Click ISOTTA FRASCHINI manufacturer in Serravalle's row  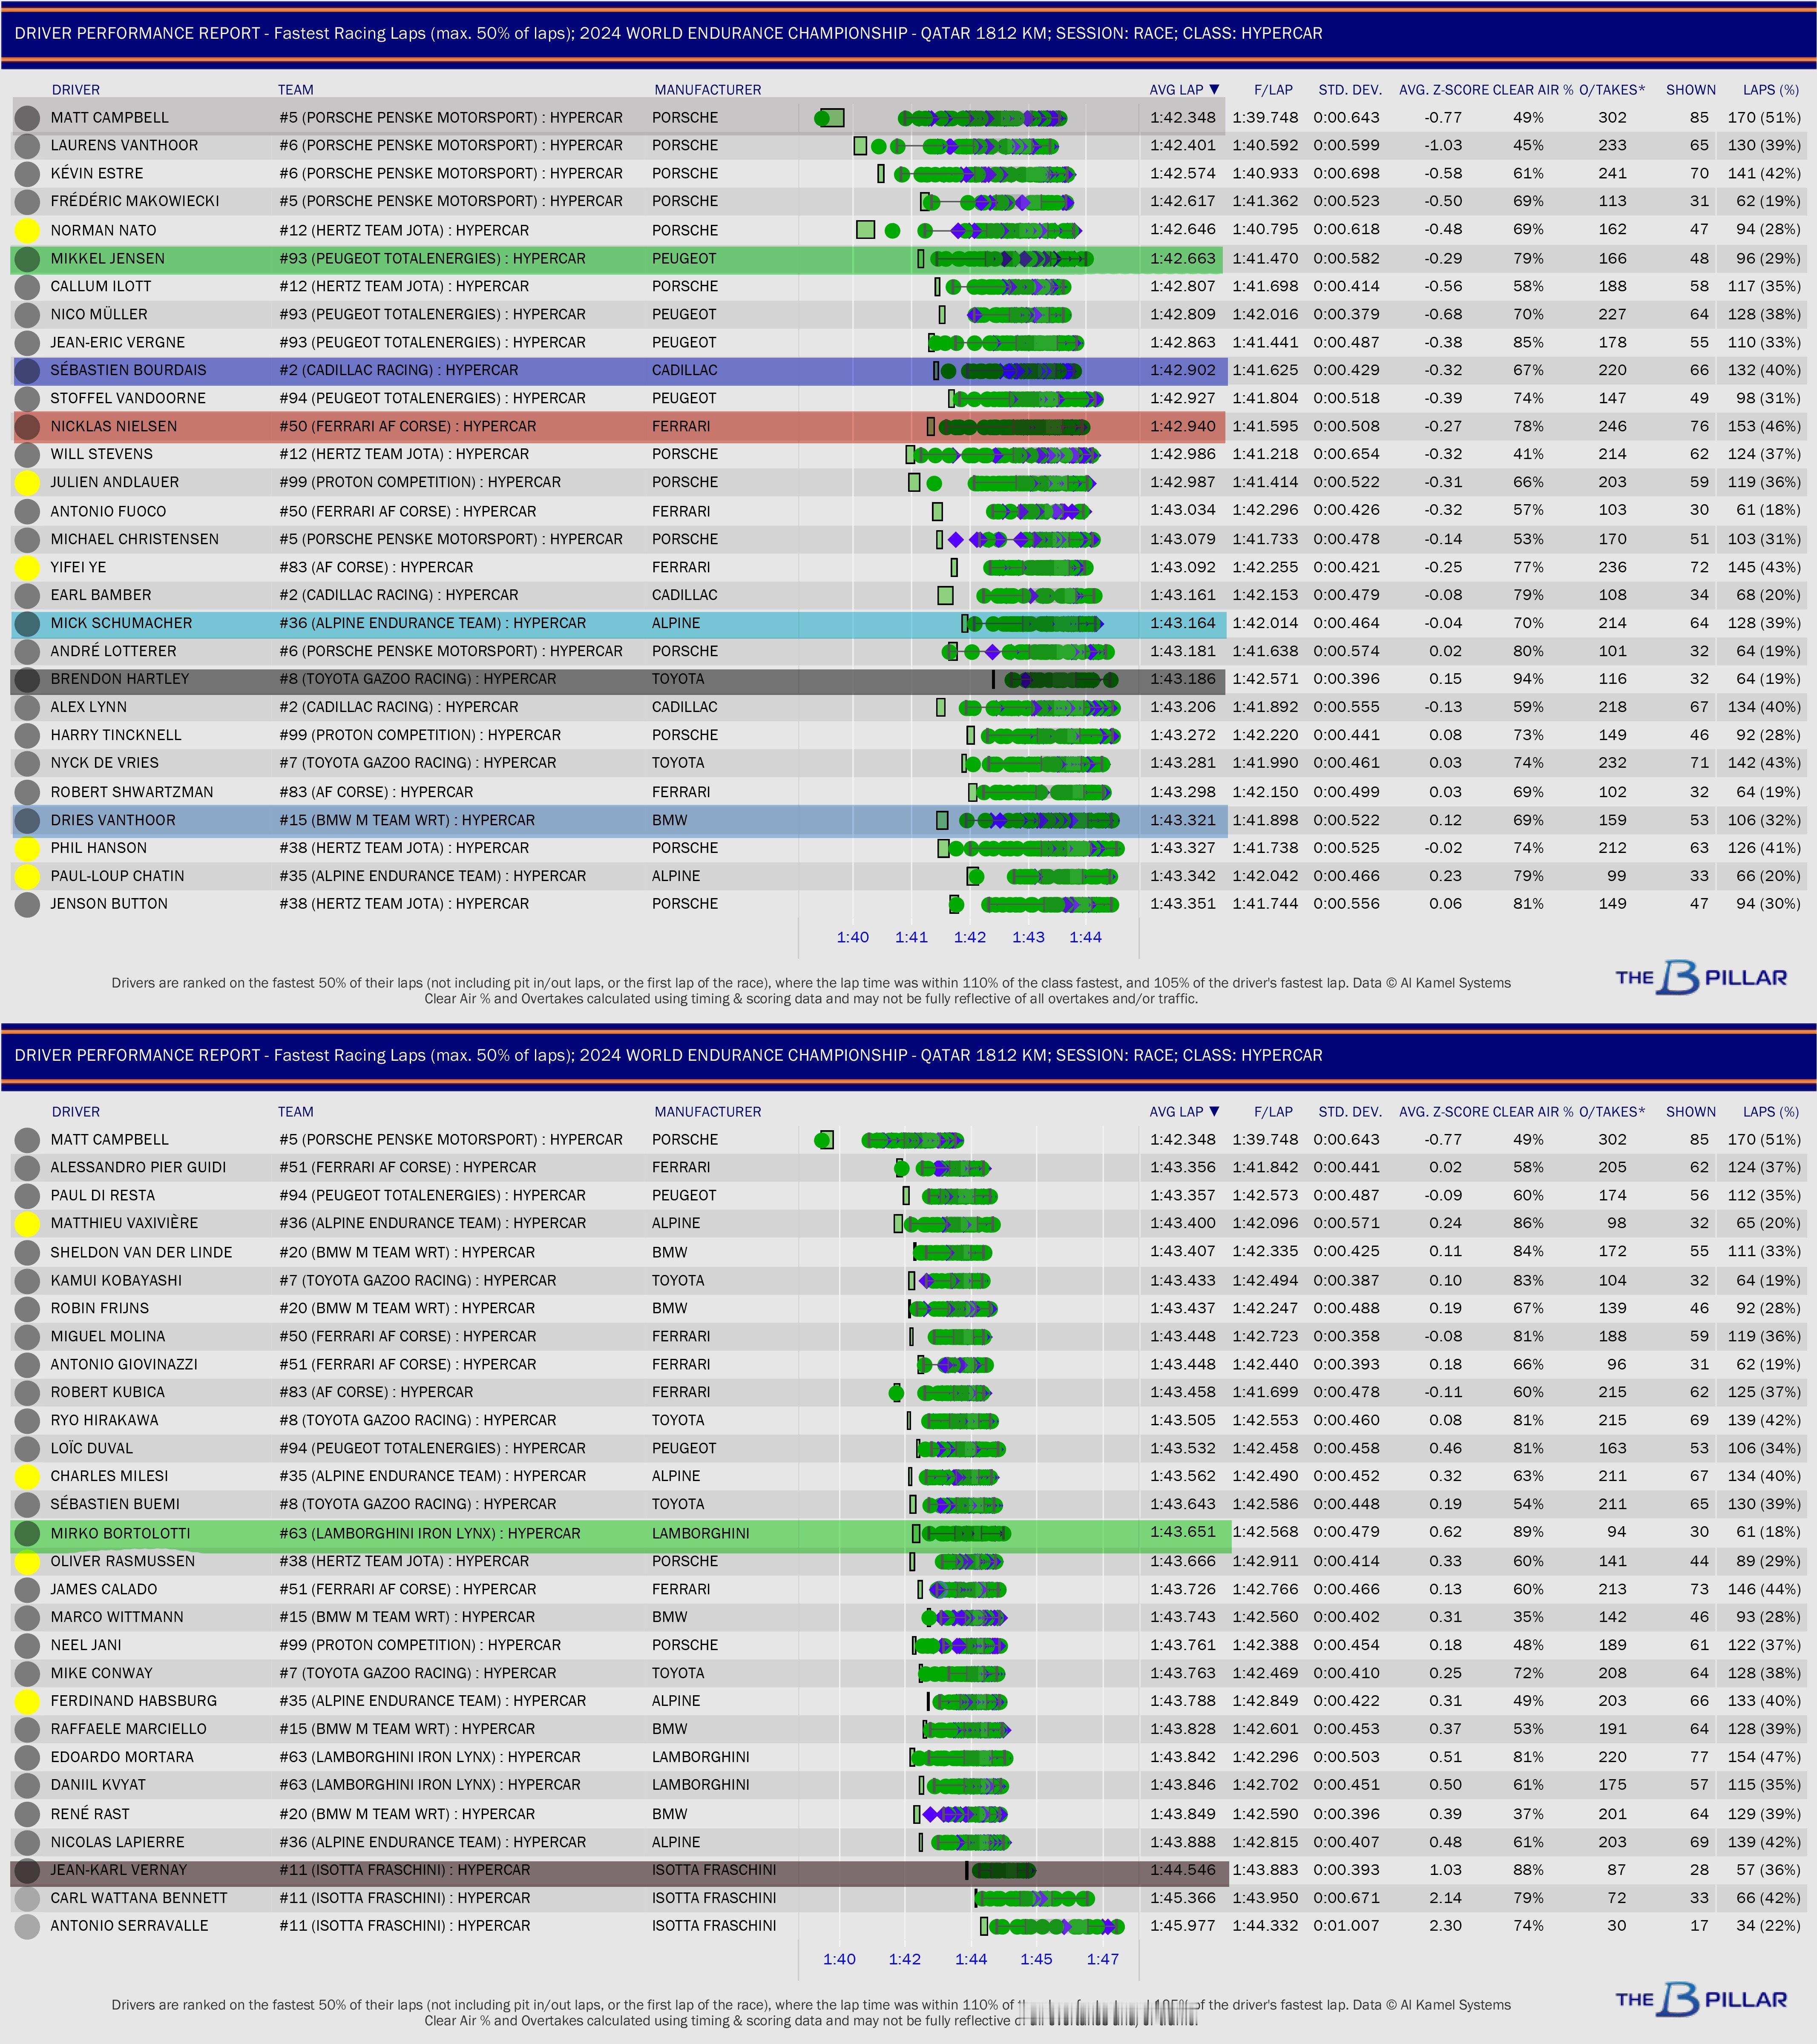pyautogui.click(x=714, y=1926)
